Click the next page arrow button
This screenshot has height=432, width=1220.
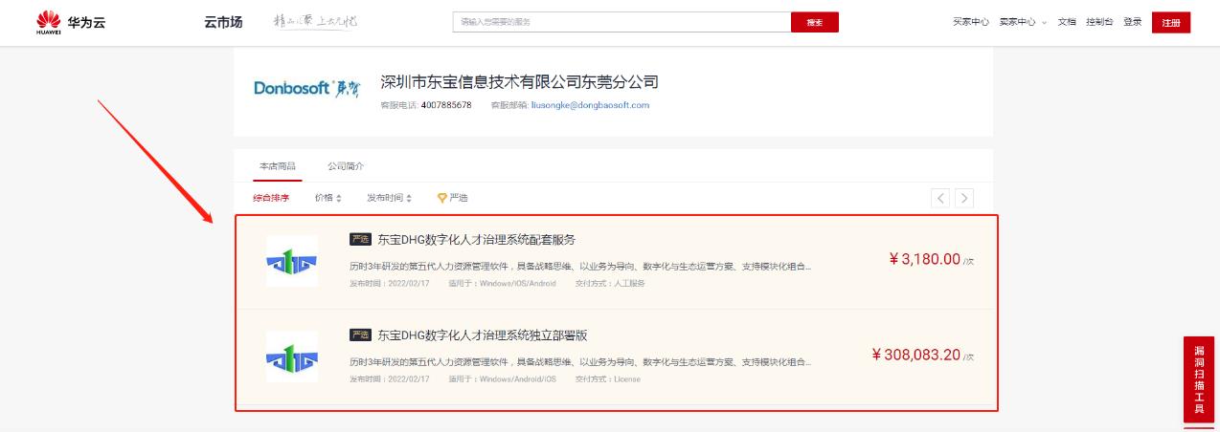point(964,198)
